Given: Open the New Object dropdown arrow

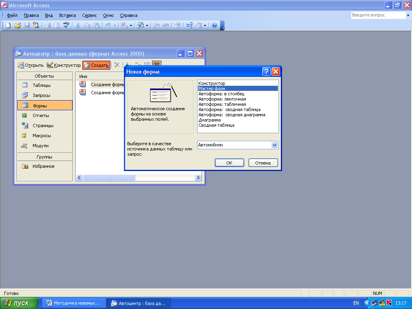Looking at the screenshot, I should 205,25.
